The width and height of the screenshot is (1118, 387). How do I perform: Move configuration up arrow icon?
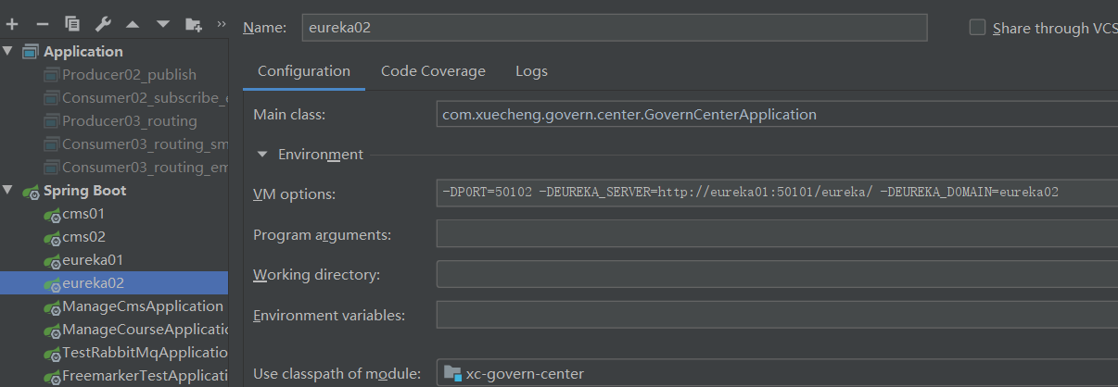point(133,24)
